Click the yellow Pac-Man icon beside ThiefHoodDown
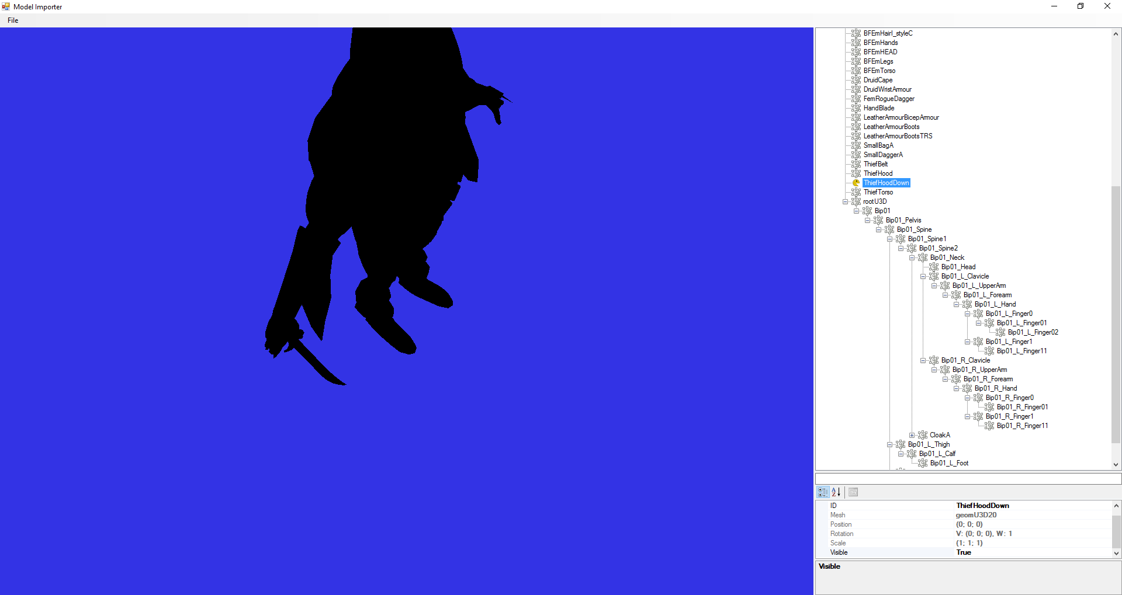Viewport: 1122px width, 595px height. [x=856, y=183]
